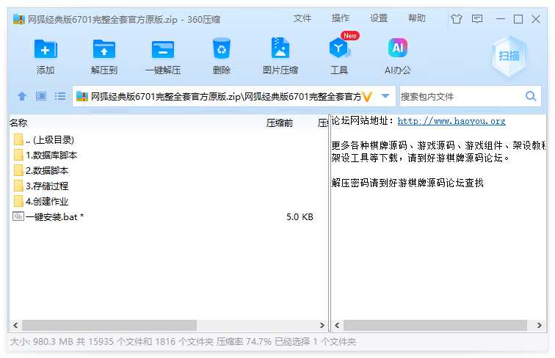Click the folder icon of 2.数据脚本
Screen dimensions: 555x358
(18, 170)
